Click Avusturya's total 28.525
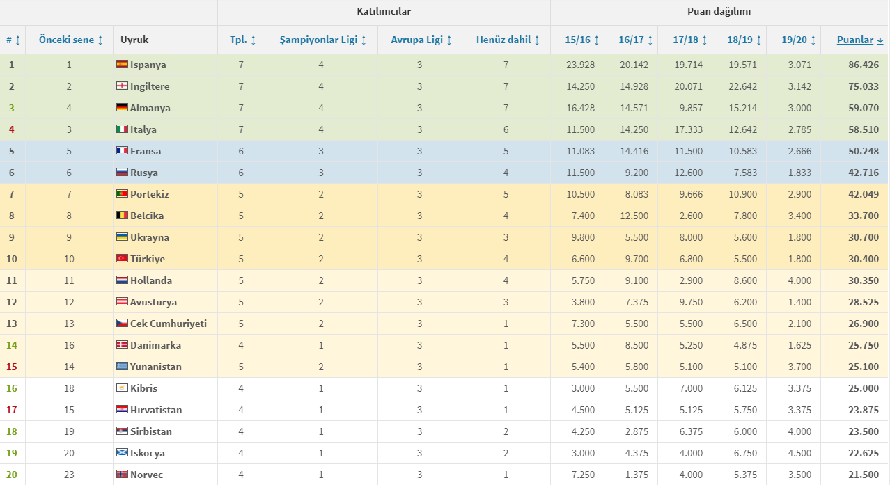This screenshot has height=485, width=890. [x=864, y=302]
